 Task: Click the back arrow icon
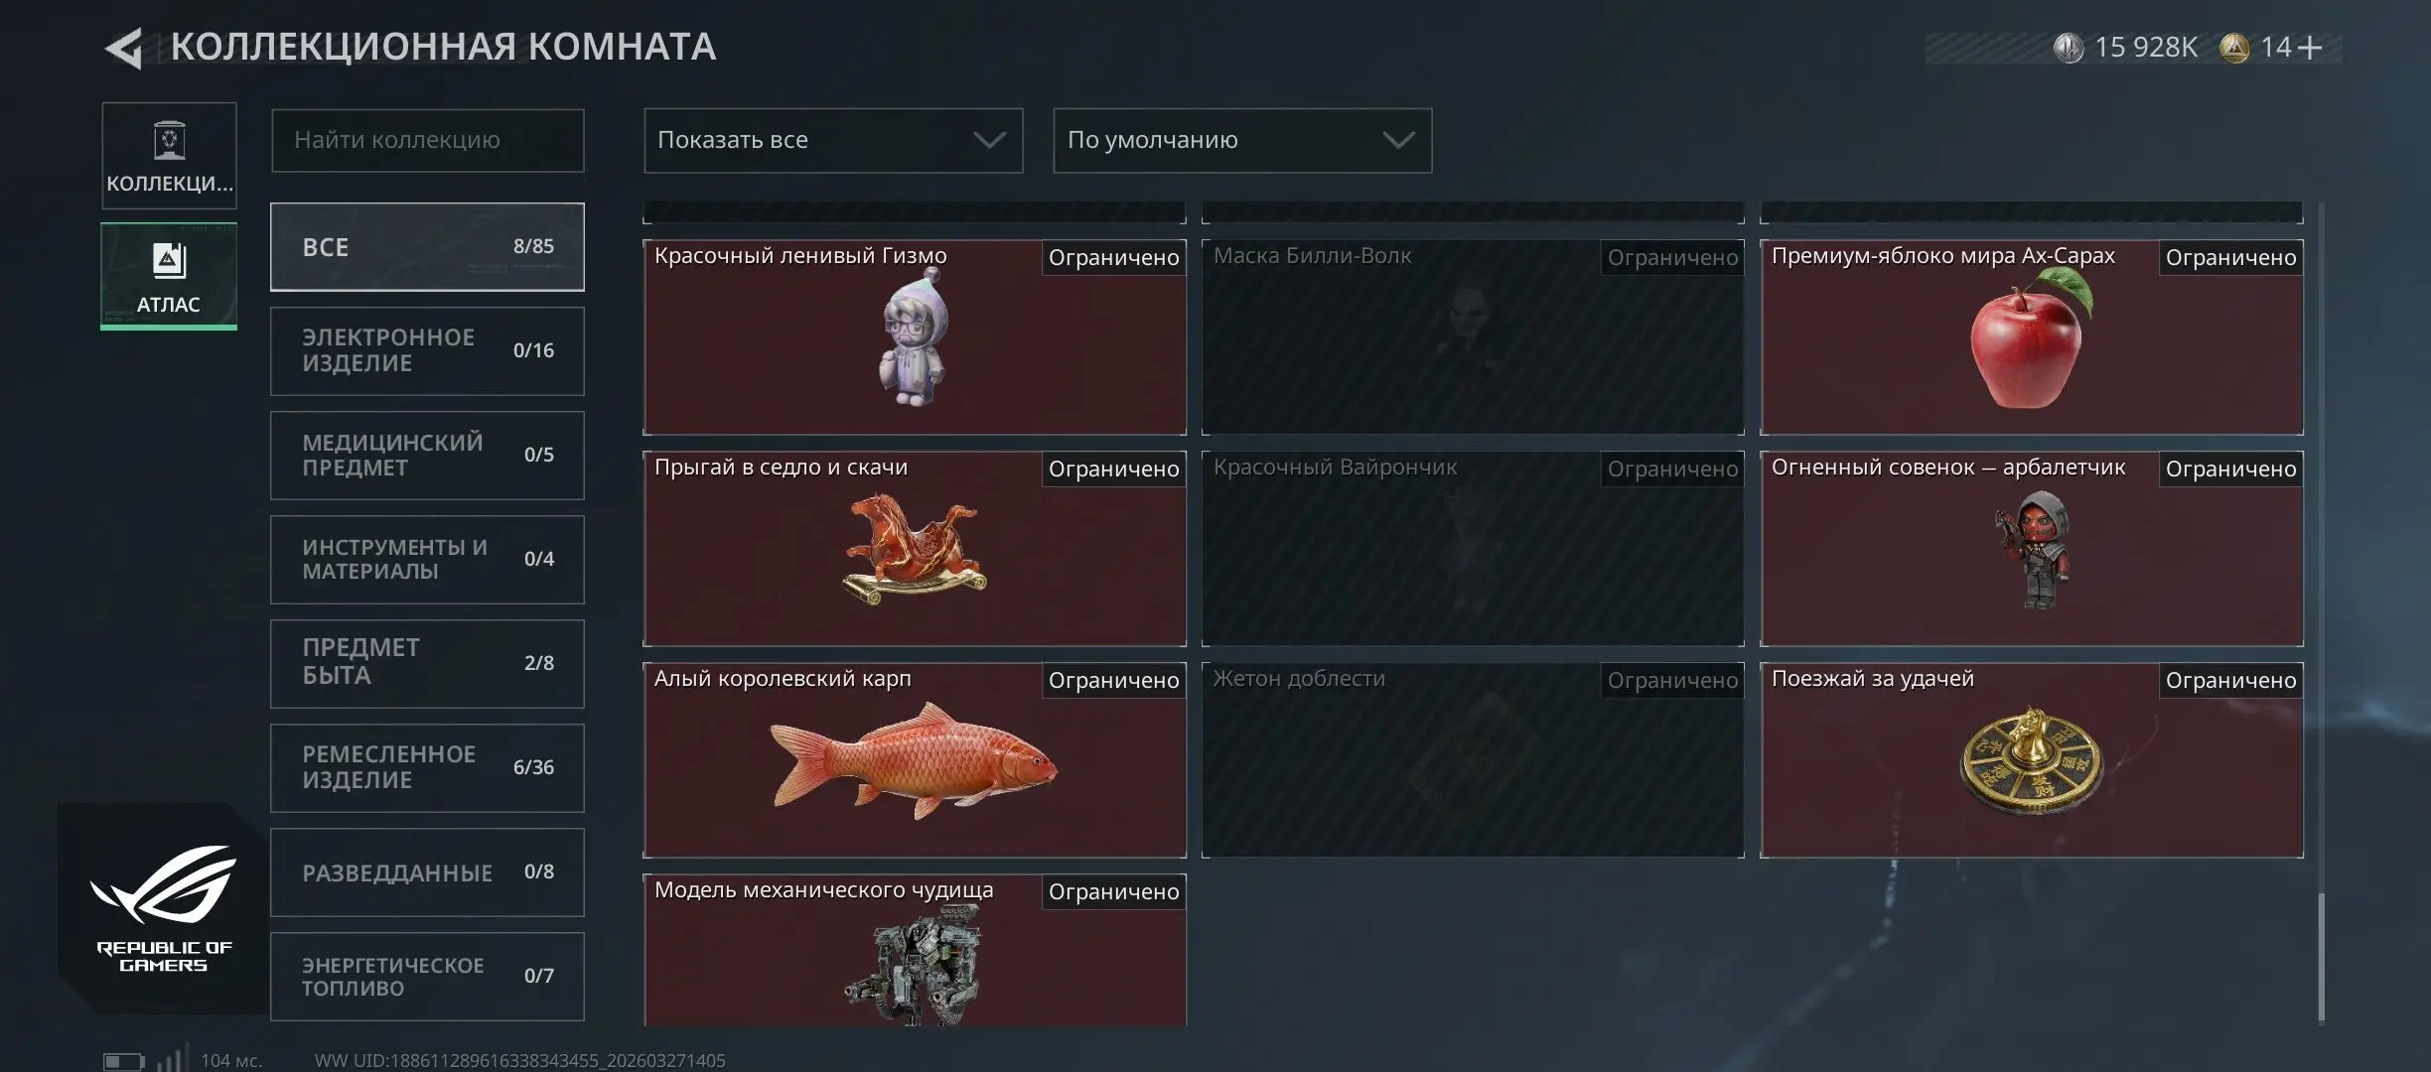point(125,48)
